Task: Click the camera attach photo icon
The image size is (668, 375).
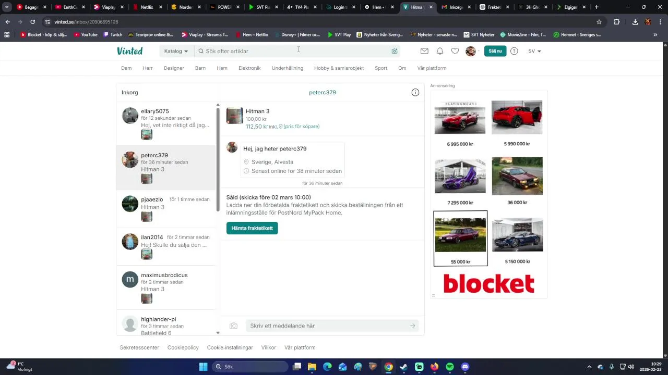Action: point(234,326)
